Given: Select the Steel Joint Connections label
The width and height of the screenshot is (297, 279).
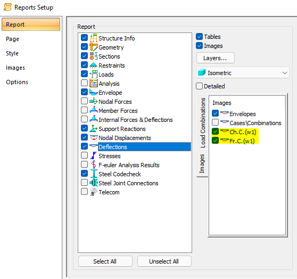Looking at the screenshot, I should (x=128, y=183).
